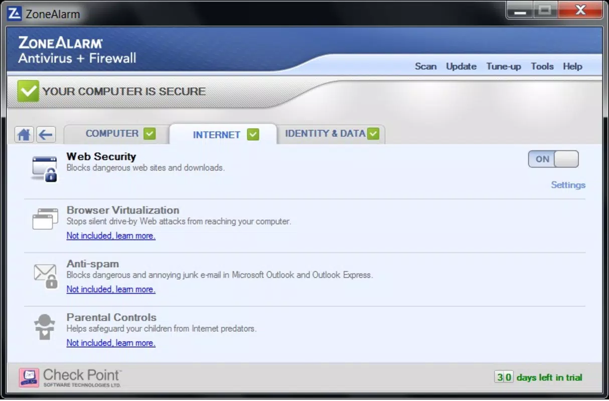The image size is (609, 401).
Task: Click the COMPUTER tab green checkmark
Action: (149, 134)
